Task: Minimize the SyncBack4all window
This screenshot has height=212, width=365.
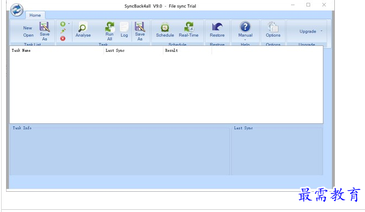Action: click(293, 5)
